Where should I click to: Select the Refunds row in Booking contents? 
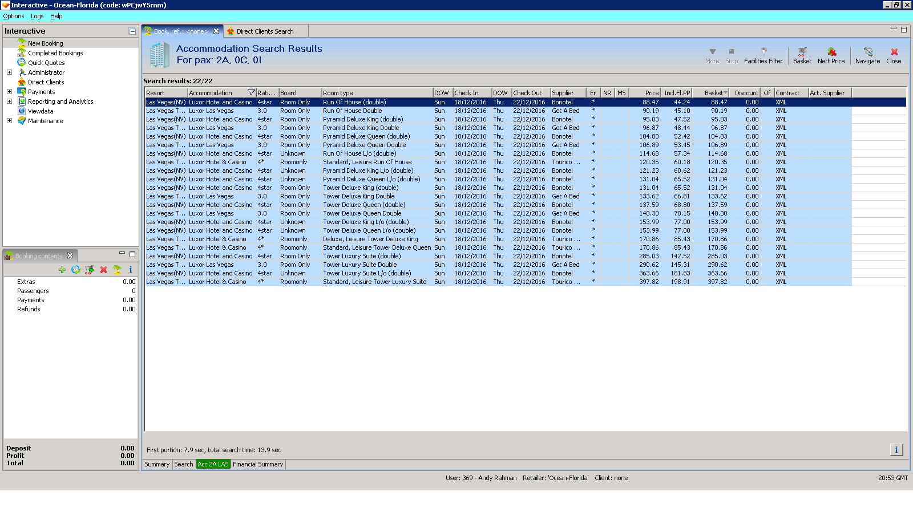coord(71,309)
